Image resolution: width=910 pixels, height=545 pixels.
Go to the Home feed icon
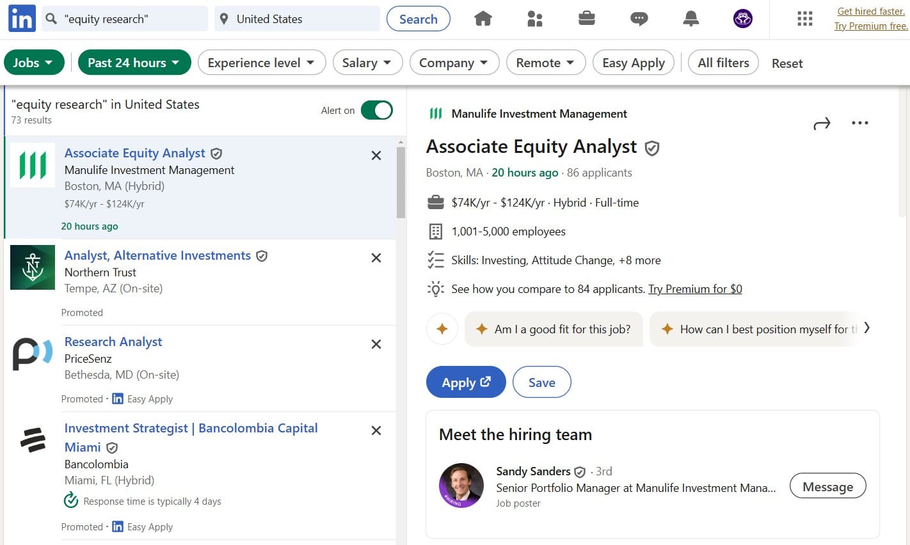(483, 19)
